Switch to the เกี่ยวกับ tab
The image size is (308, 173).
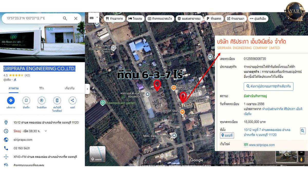click(70, 88)
